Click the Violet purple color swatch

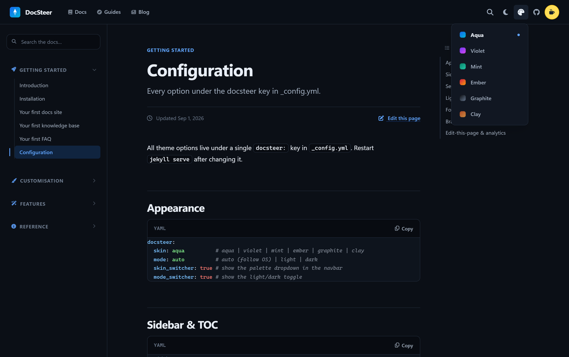coord(463,51)
